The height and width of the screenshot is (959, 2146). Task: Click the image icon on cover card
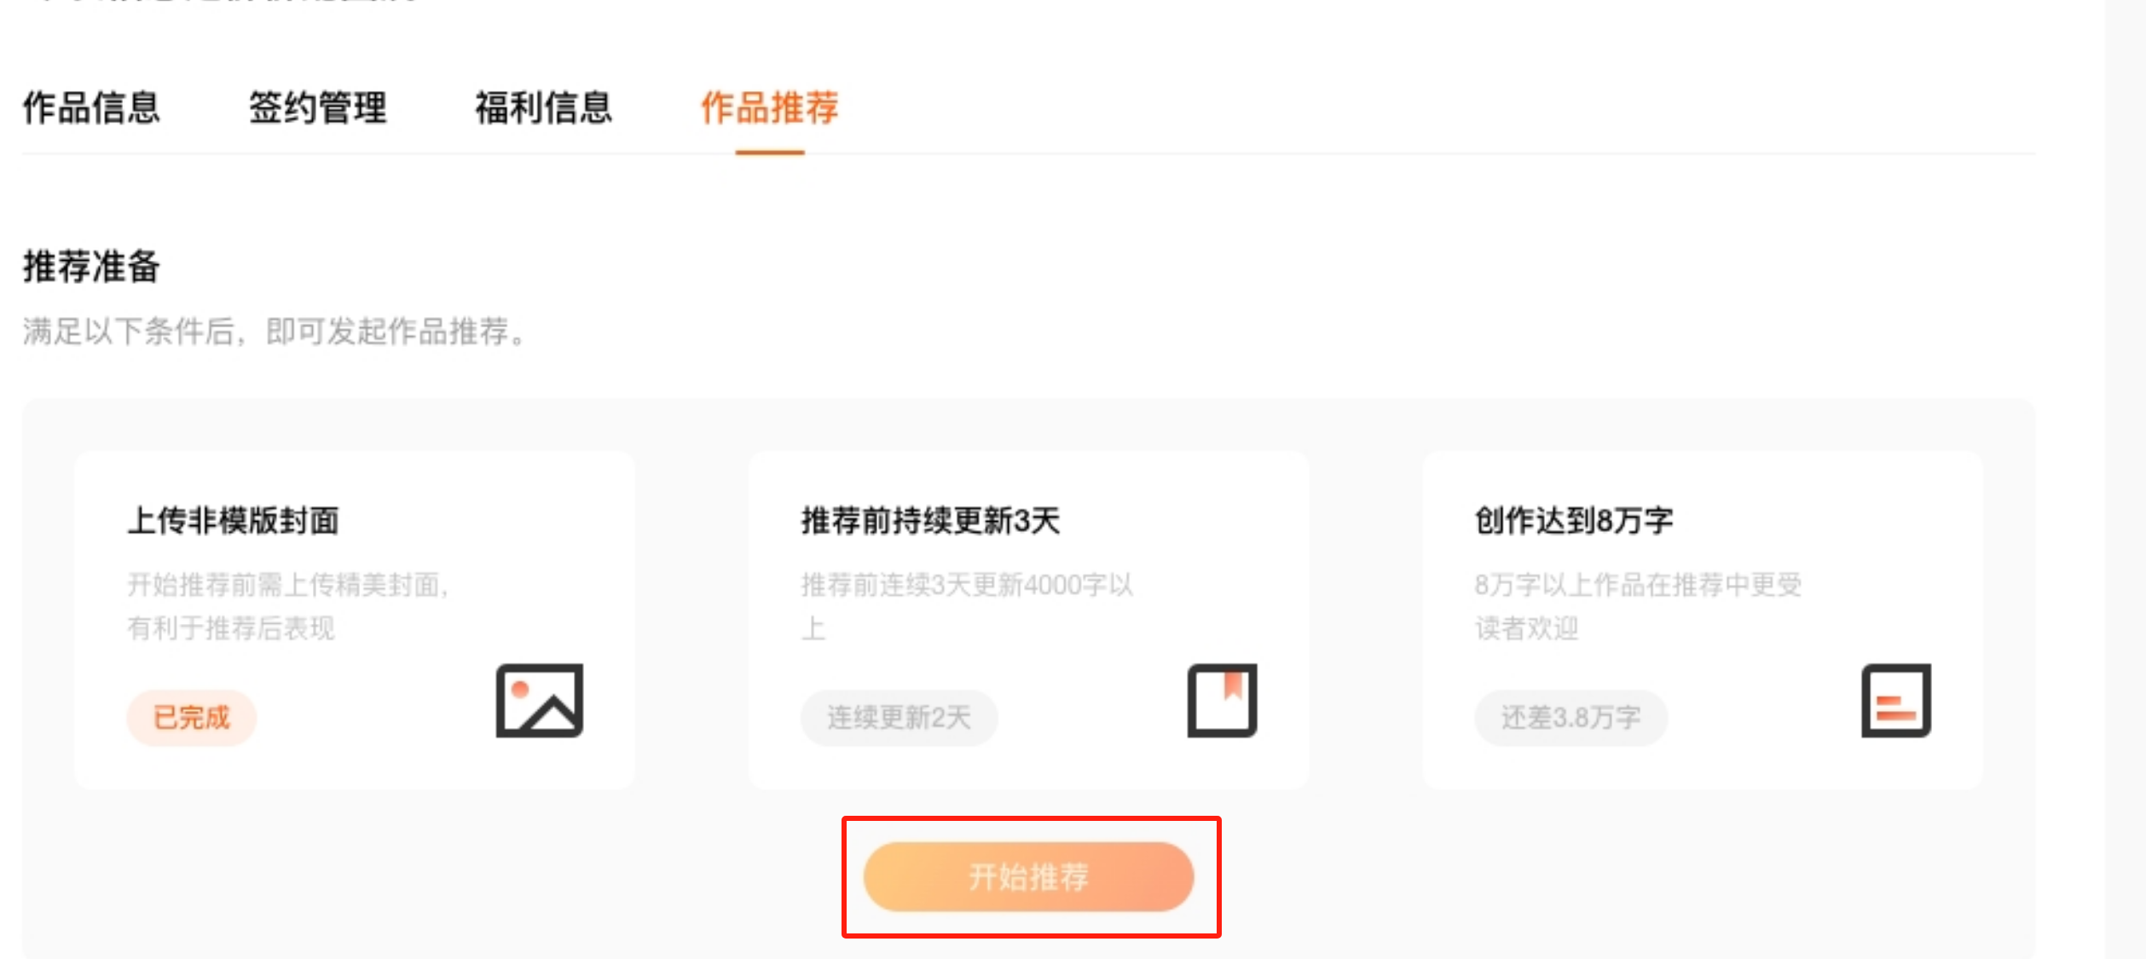coord(539,701)
